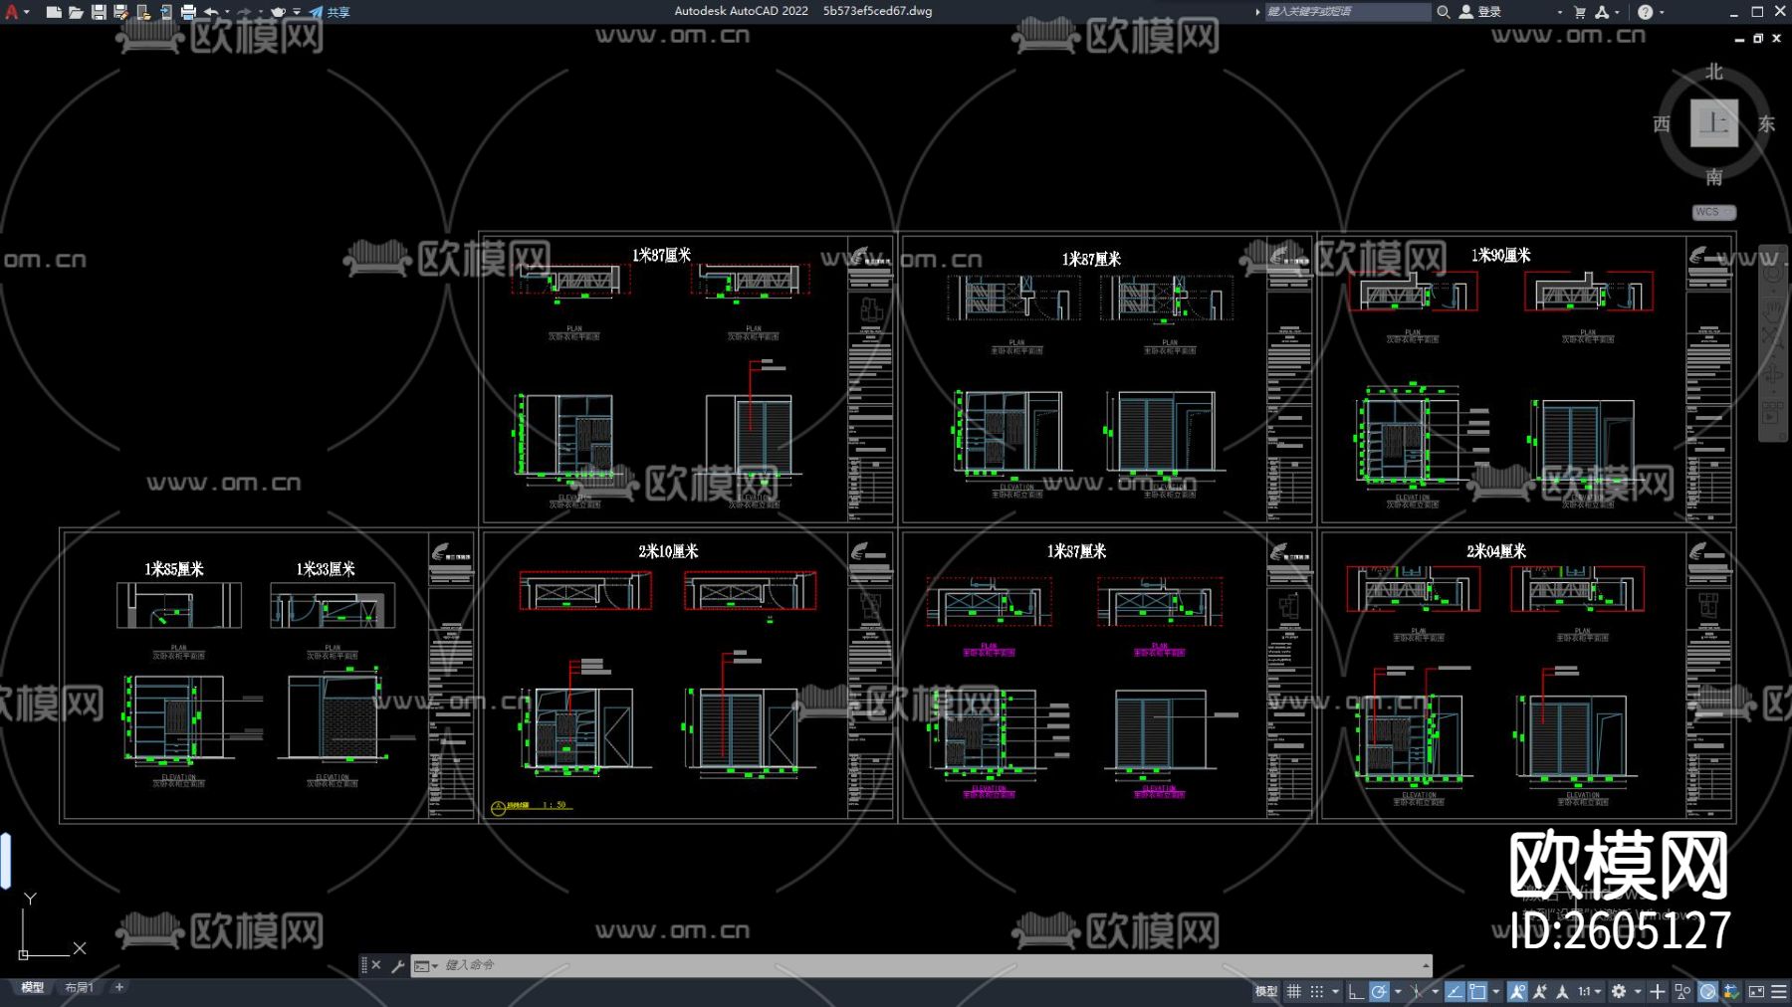Image resolution: width=1792 pixels, height=1007 pixels.
Task: Switch to the 布局1 layout tab
Action: pos(79,987)
